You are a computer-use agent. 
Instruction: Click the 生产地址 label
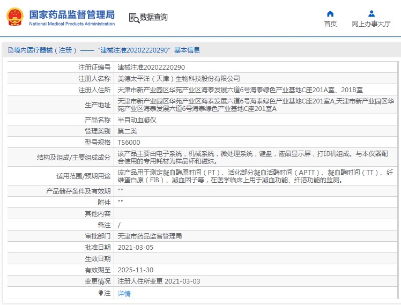pos(98,105)
